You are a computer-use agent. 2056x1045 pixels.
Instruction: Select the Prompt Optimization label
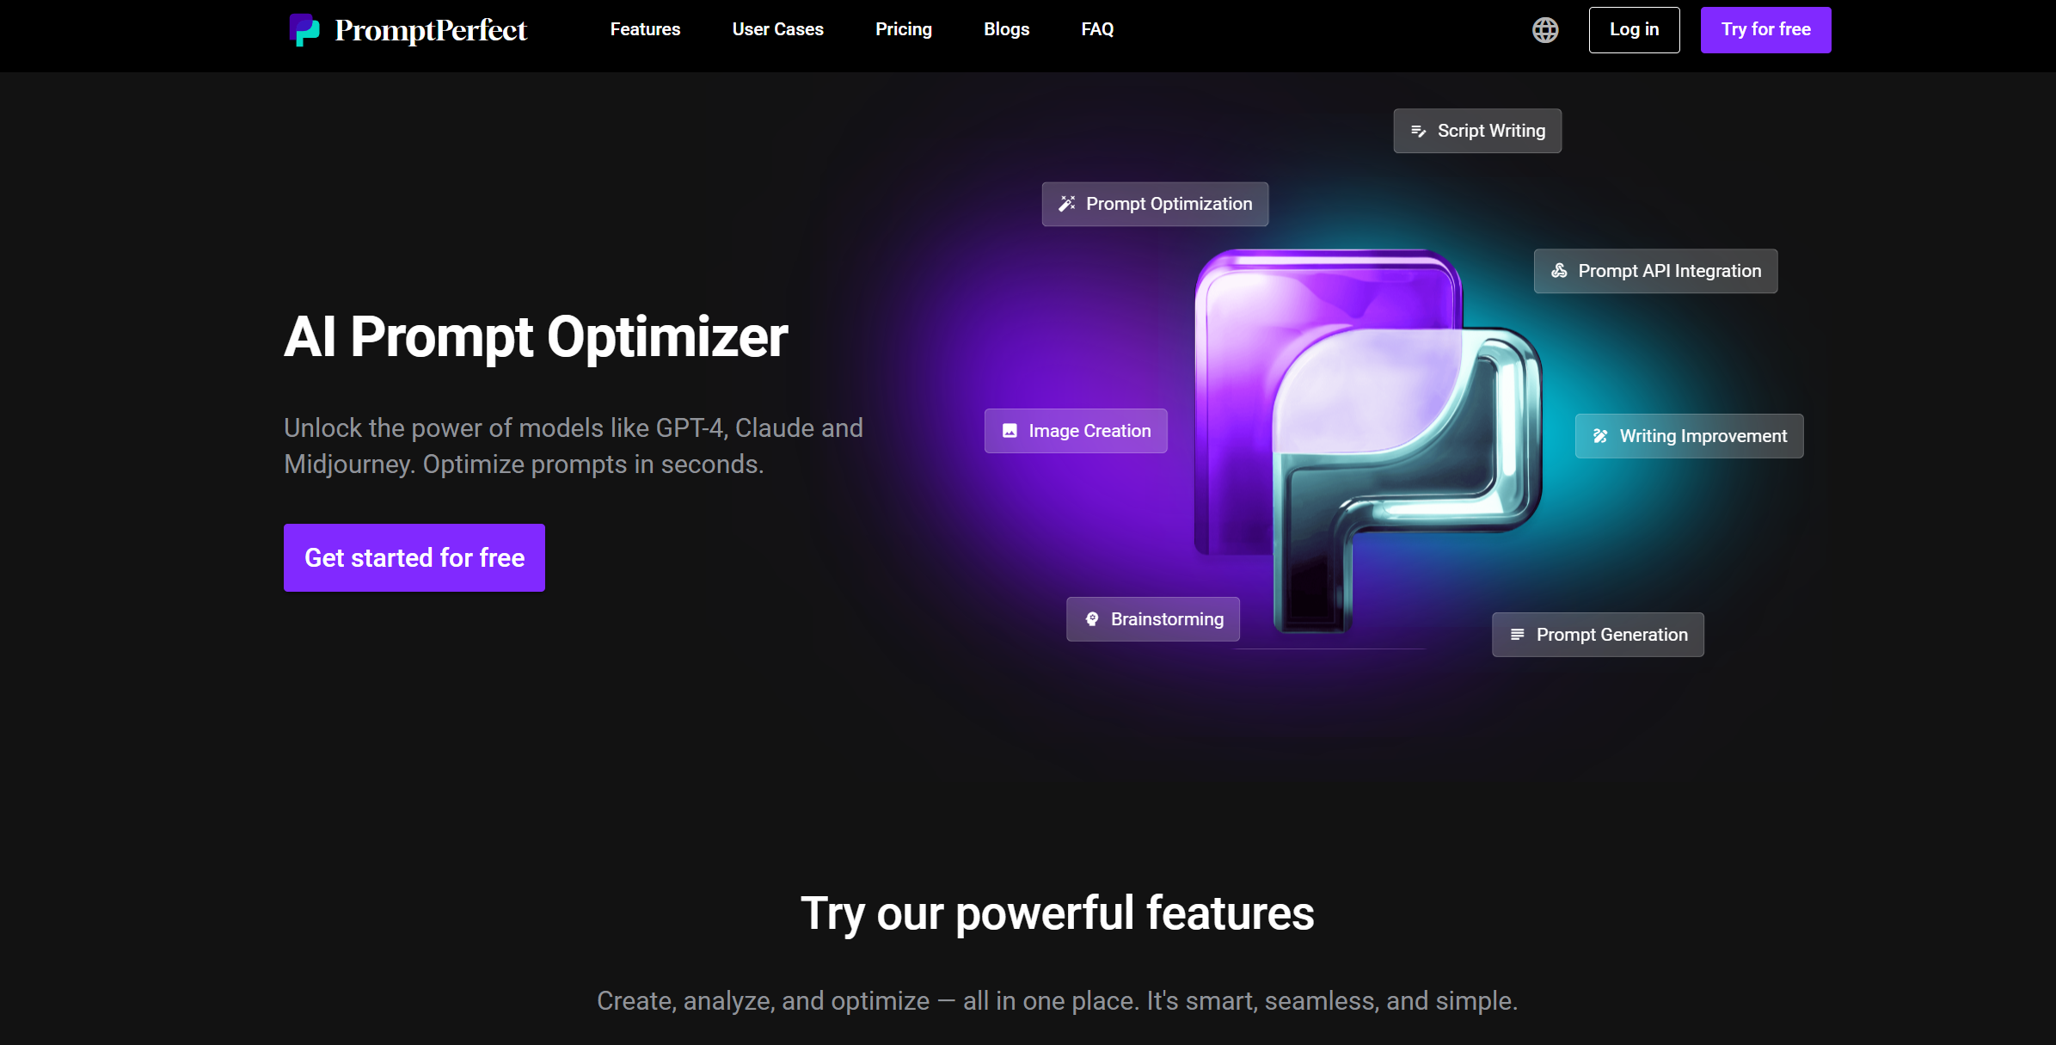point(1169,204)
